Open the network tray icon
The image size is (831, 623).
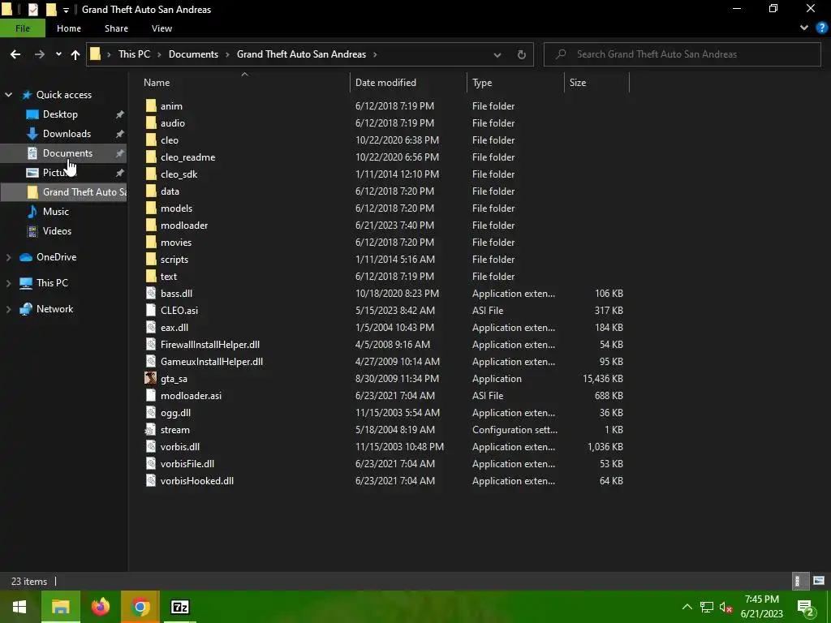pyautogui.click(x=707, y=607)
